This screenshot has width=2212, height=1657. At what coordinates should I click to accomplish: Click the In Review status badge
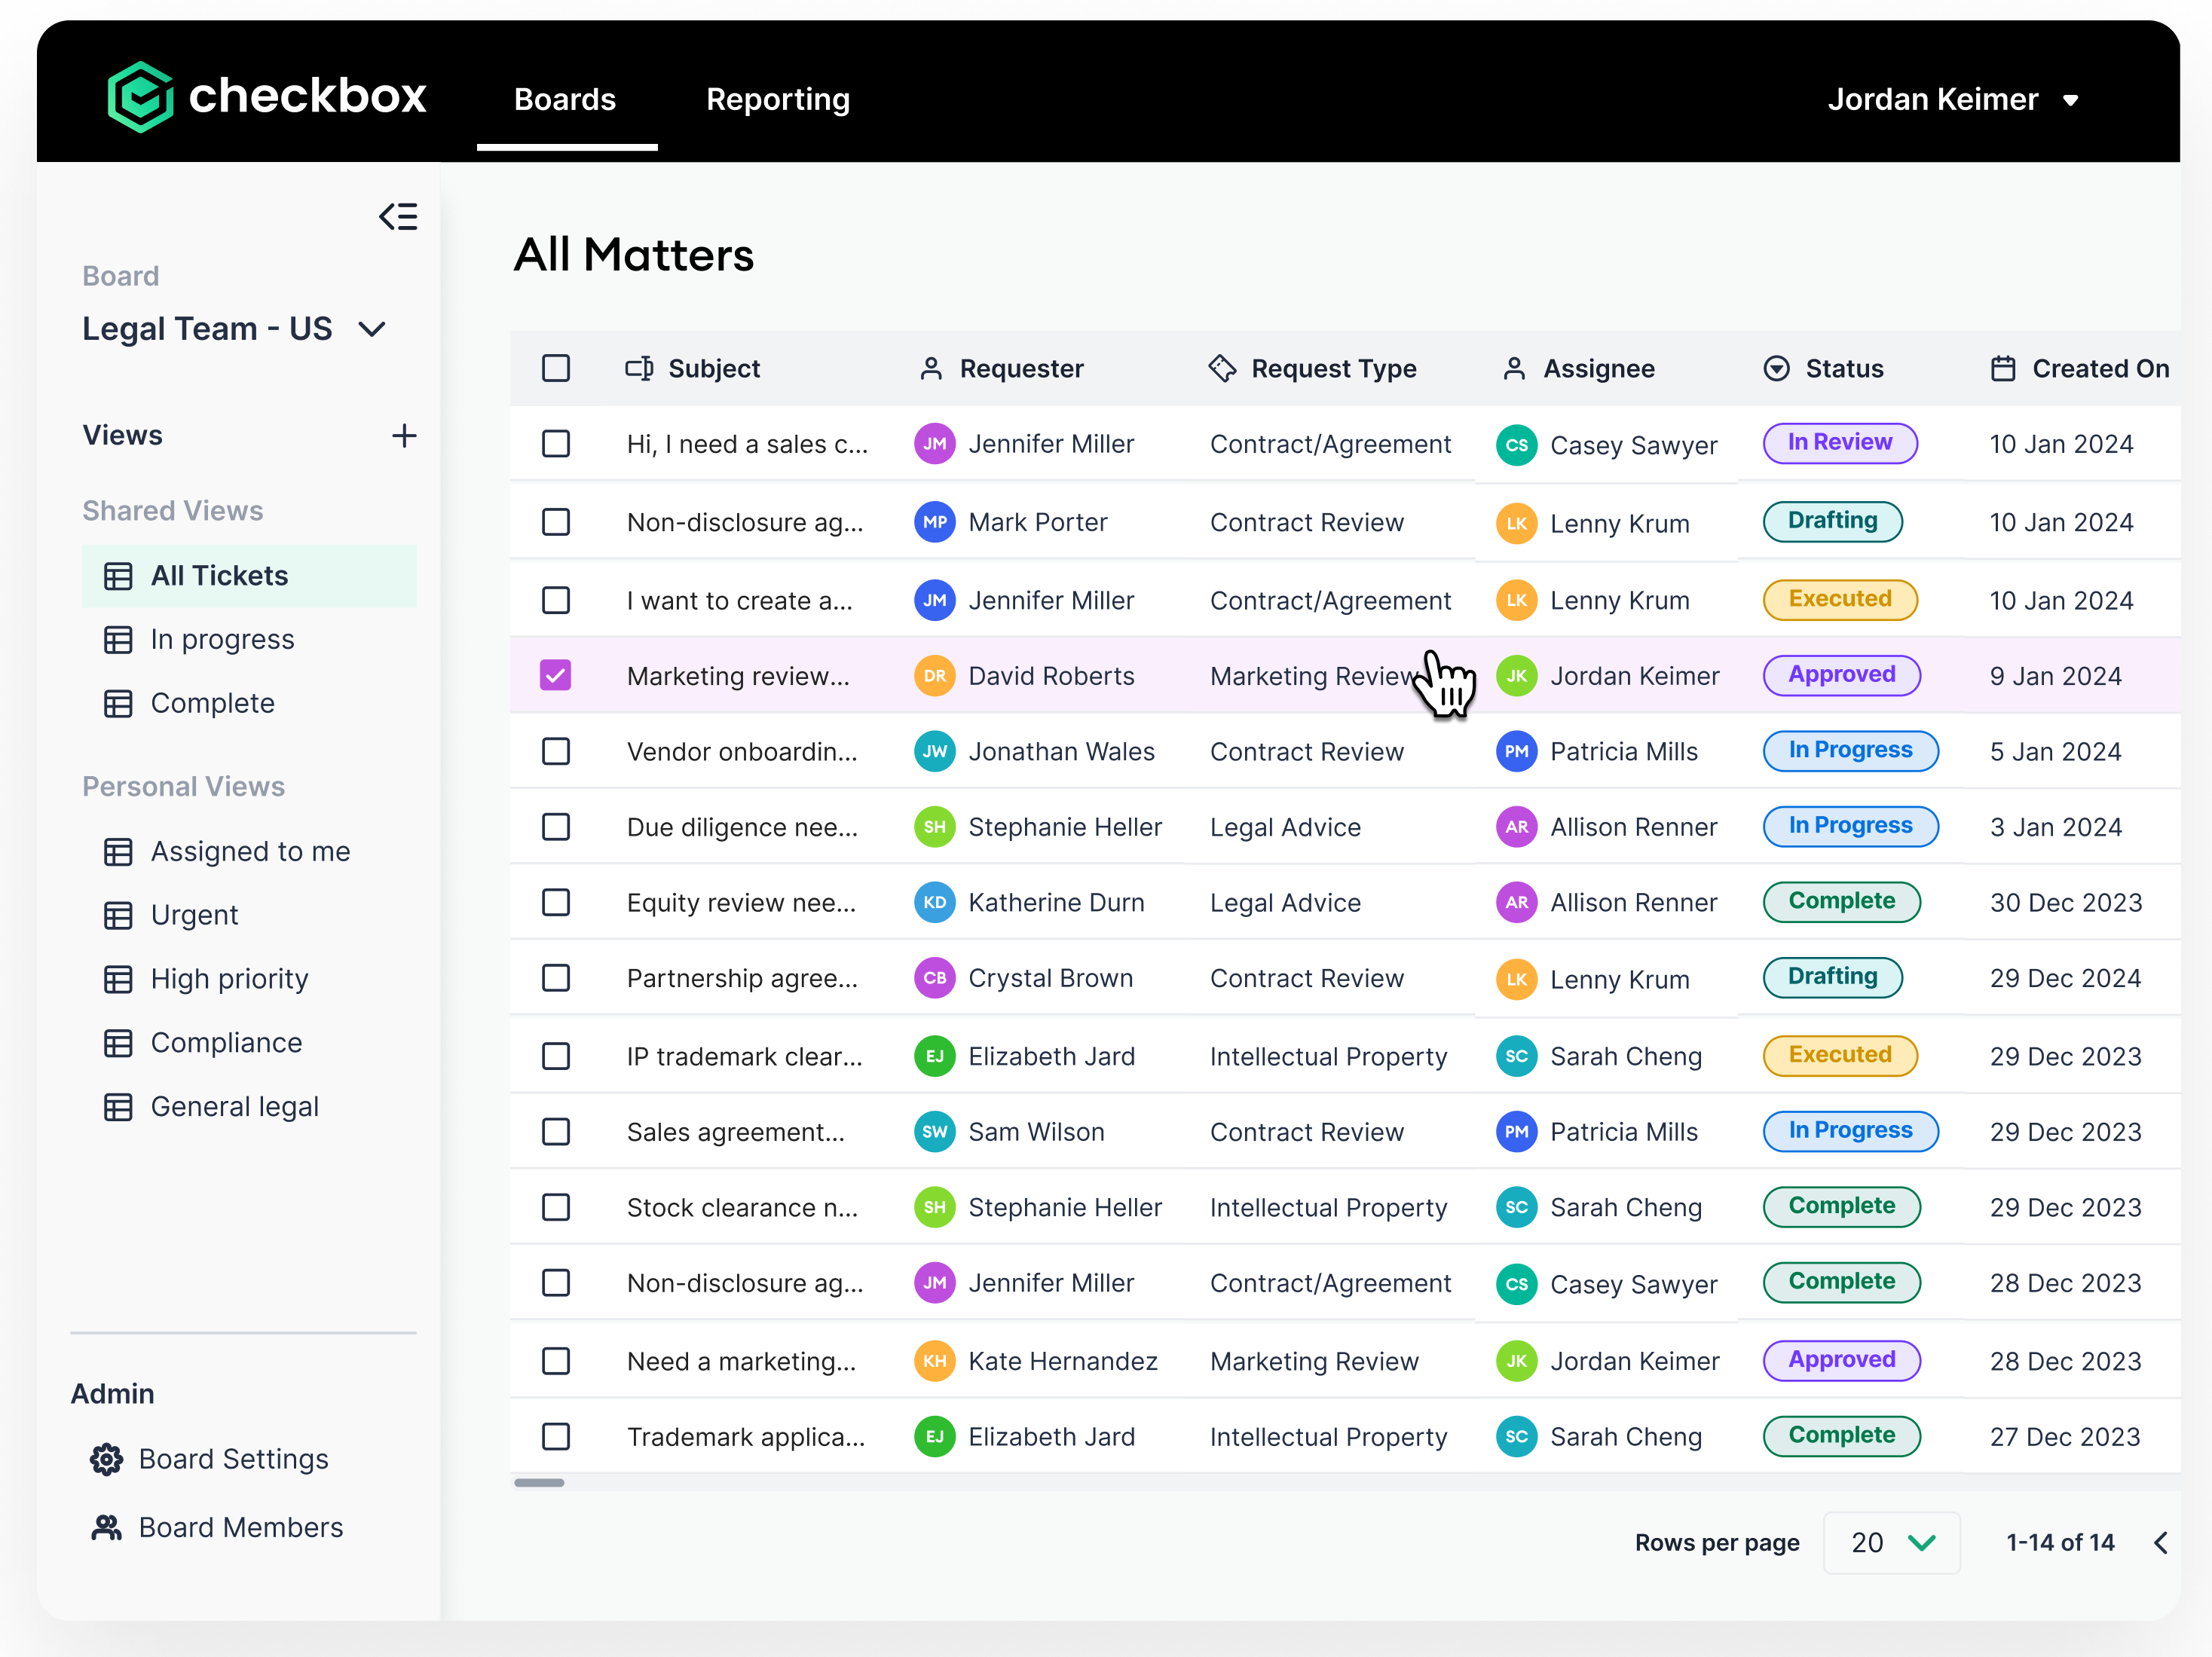(x=1839, y=443)
